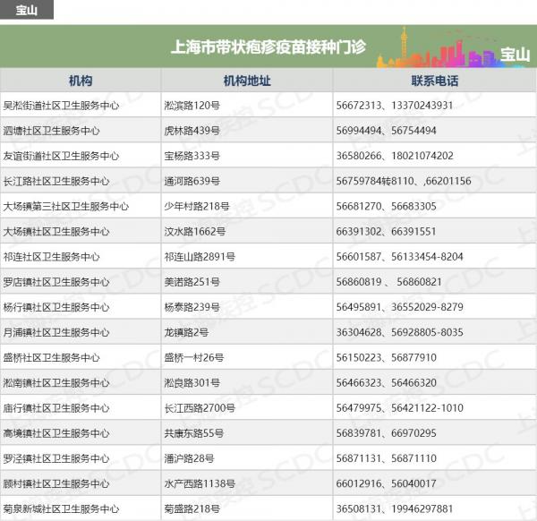Select phone 56672313、13370243931
The height and width of the screenshot is (521, 537).
coord(395,105)
